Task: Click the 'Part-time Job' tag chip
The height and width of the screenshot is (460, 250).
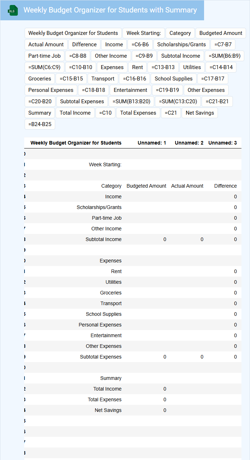Action: [x=45, y=56]
